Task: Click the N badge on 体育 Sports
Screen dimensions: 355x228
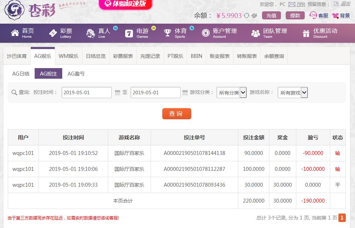Action: point(192,28)
